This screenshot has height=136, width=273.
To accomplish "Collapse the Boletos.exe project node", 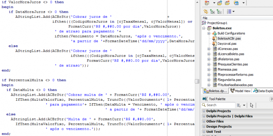I will 203,28.
